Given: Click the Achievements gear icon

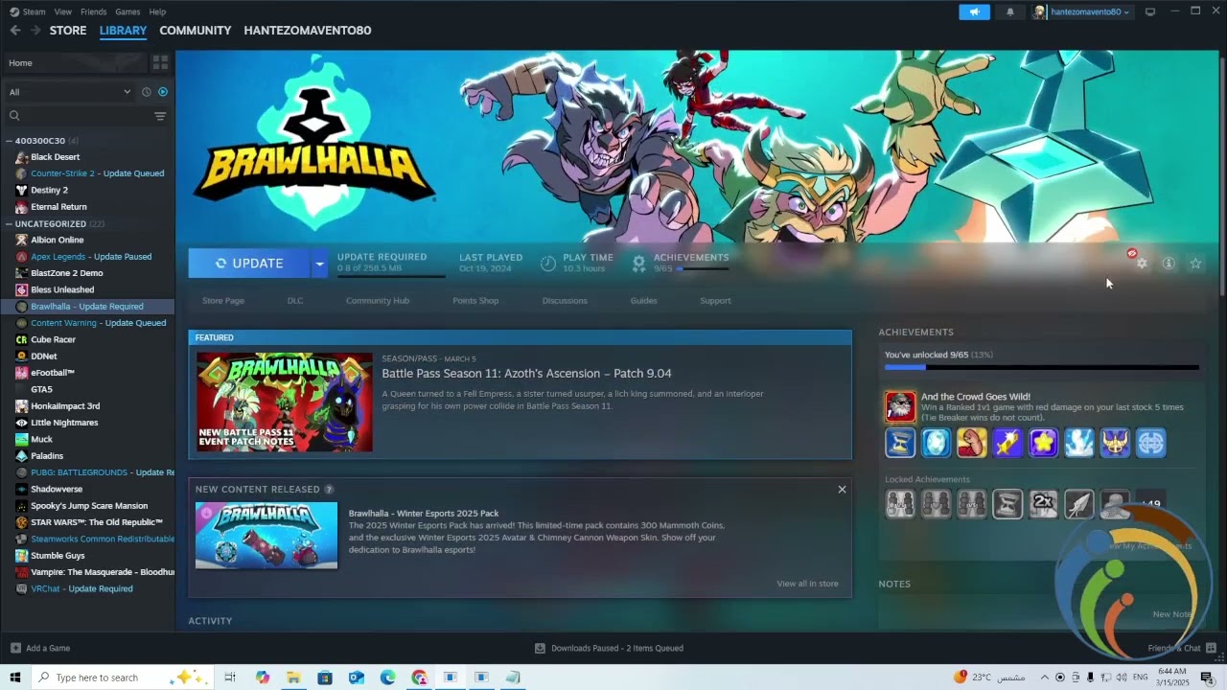Looking at the screenshot, I should [x=638, y=263].
